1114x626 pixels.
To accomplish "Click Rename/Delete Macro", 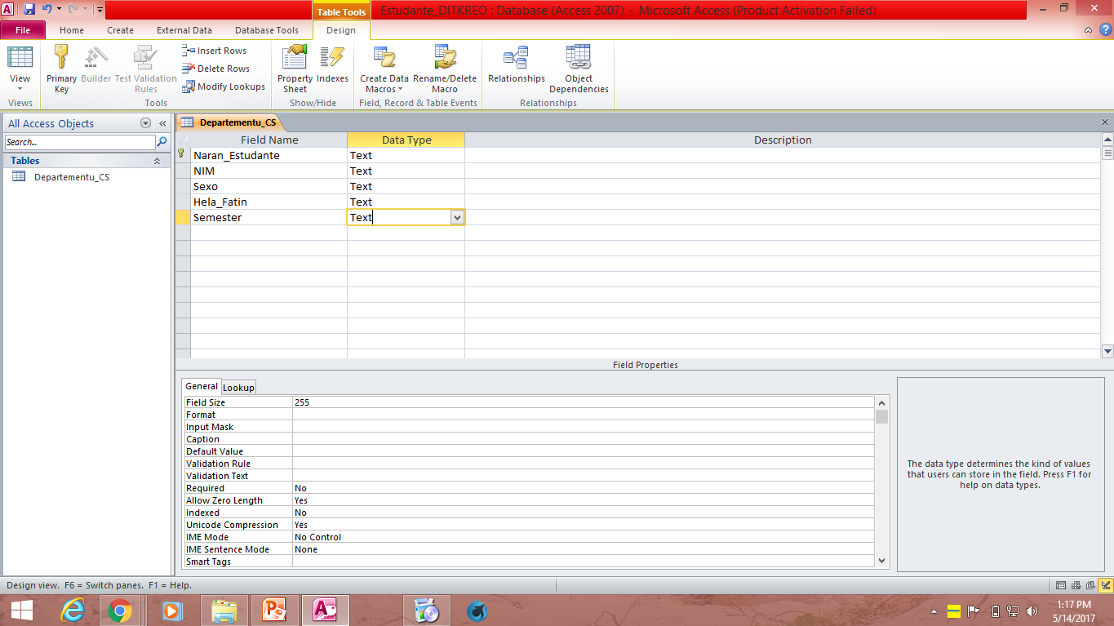I will pos(445,69).
